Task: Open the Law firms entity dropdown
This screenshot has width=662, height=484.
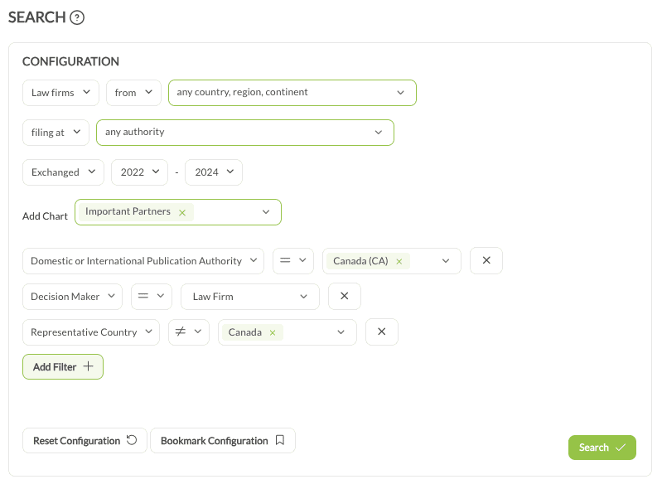Action: point(60,93)
